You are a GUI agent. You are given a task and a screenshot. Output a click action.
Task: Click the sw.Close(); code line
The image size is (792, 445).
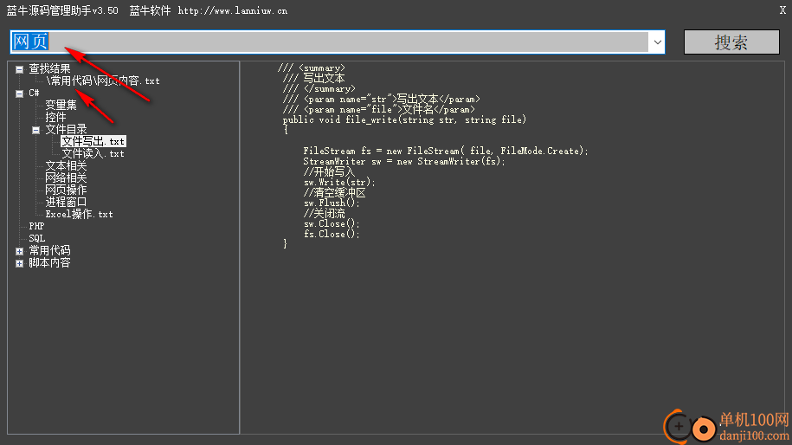point(332,223)
